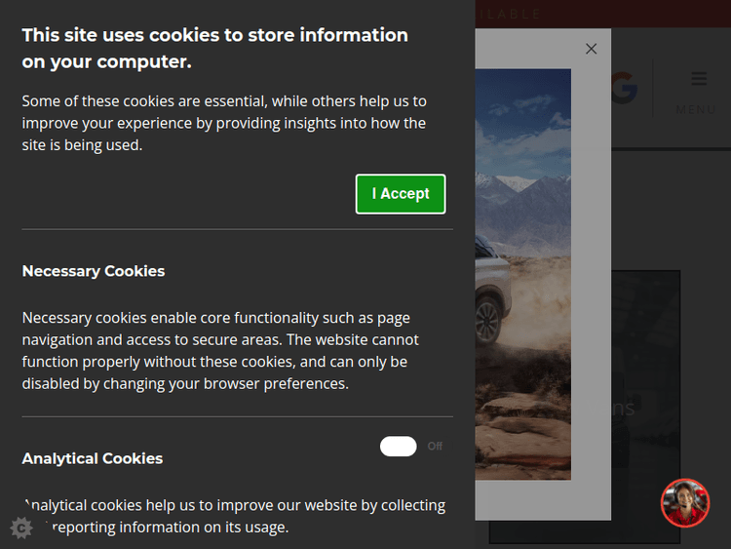Click the I Accept cookies button

pyautogui.click(x=400, y=194)
